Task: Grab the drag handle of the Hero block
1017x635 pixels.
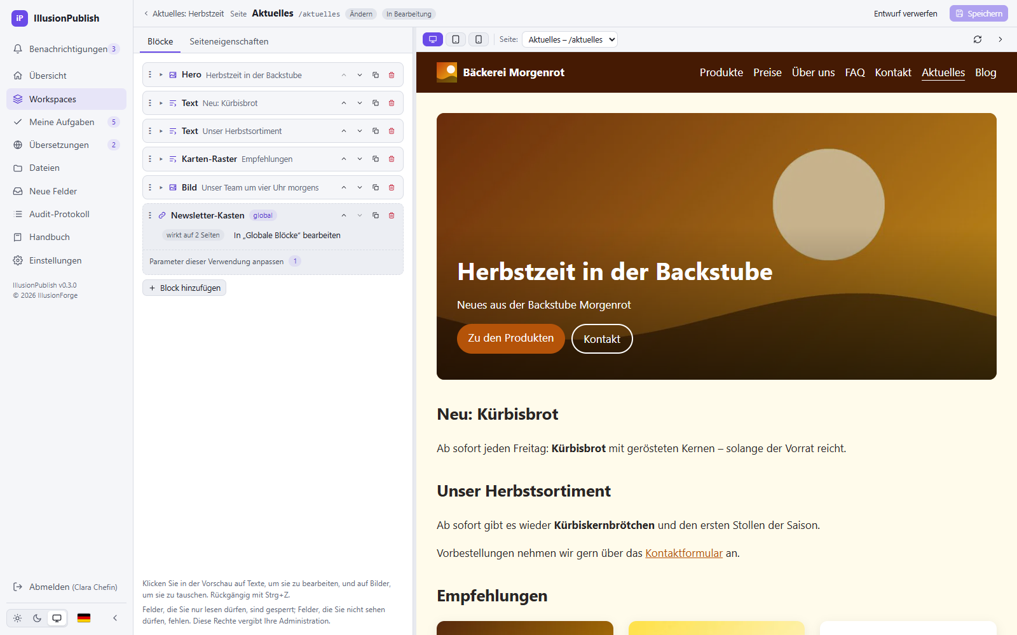Action: (150, 75)
